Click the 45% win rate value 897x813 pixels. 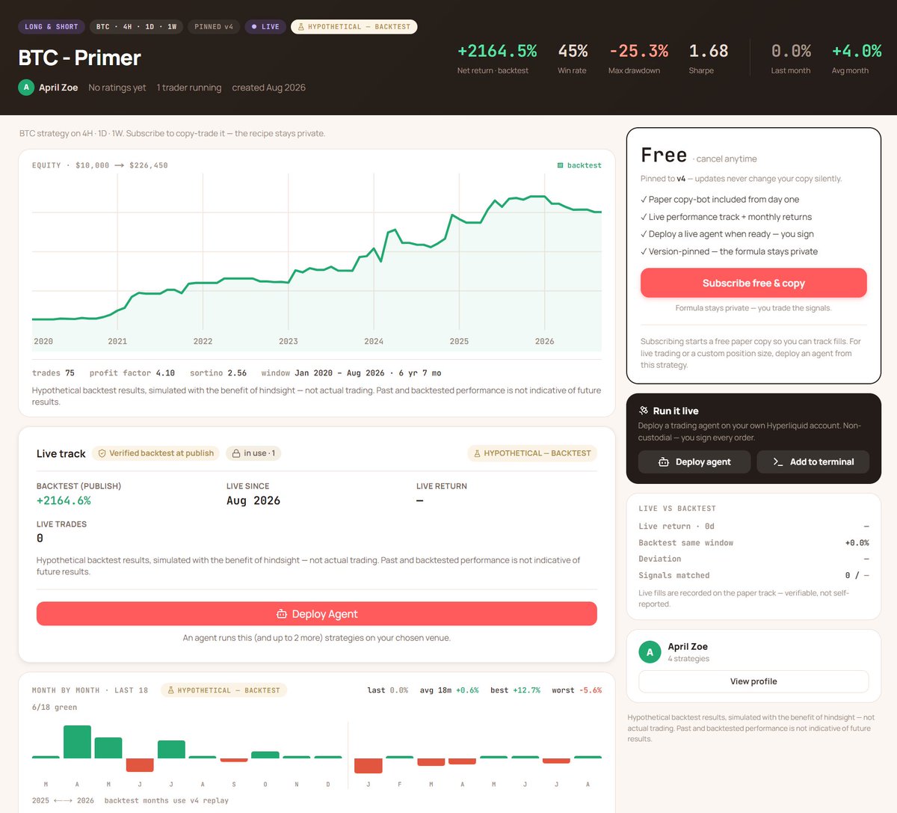coord(573,51)
